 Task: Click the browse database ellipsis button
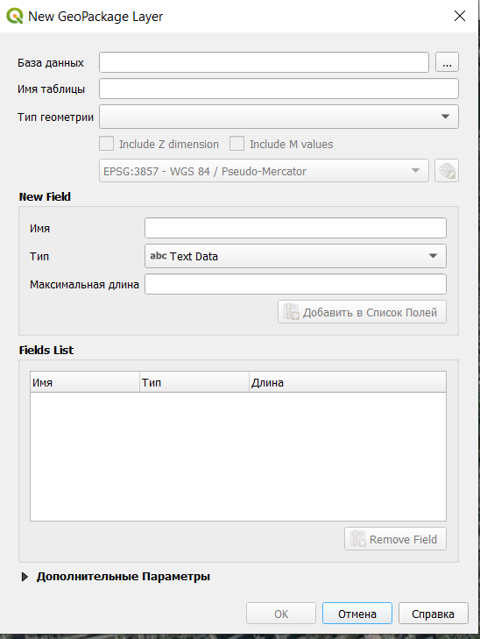(x=447, y=62)
